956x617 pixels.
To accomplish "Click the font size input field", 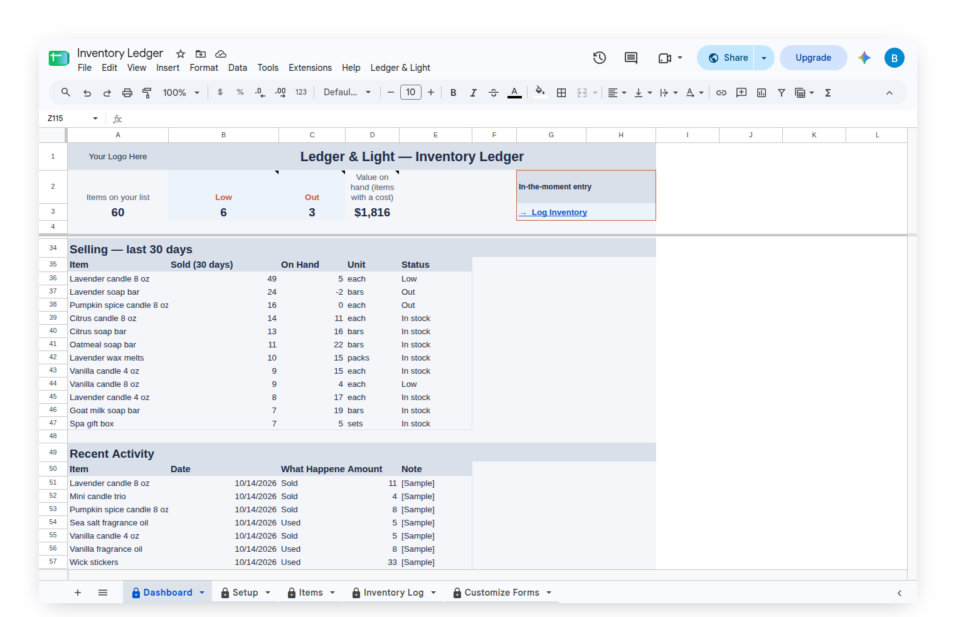I will click(411, 93).
